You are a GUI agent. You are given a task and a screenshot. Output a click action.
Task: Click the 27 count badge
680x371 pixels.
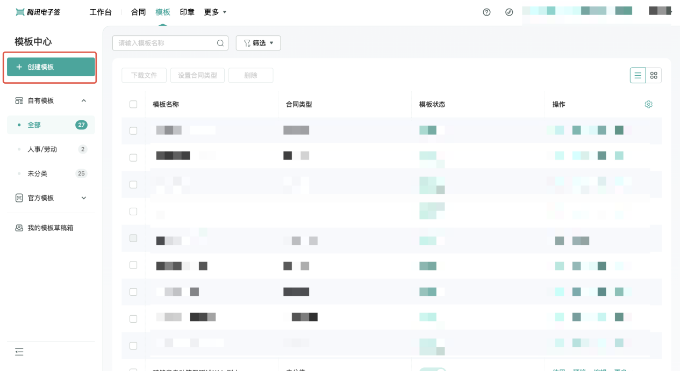tap(81, 125)
